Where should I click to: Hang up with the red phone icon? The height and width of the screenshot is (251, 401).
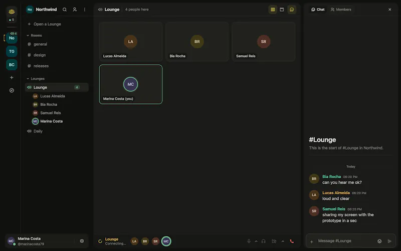pyautogui.click(x=292, y=241)
